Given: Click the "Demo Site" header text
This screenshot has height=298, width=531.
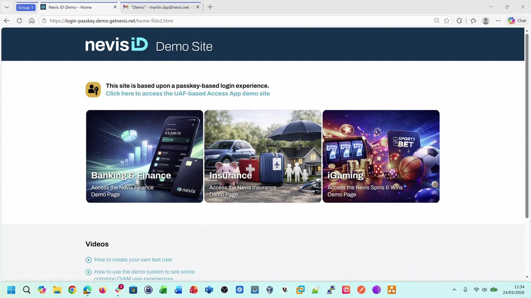Looking at the screenshot, I should pyautogui.click(x=184, y=46).
